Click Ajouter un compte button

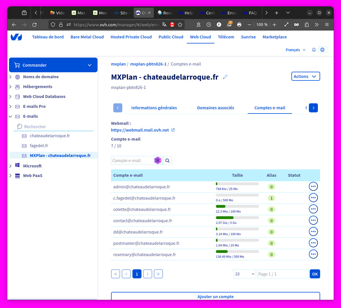pyautogui.click(x=216, y=296)
